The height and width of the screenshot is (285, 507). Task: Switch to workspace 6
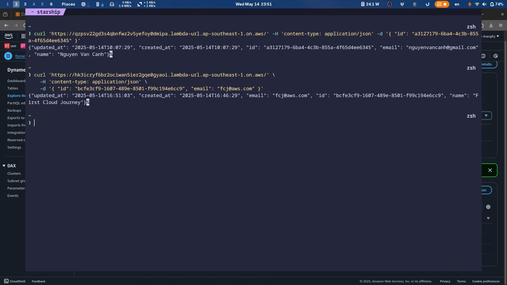click(x=51, y=4)
